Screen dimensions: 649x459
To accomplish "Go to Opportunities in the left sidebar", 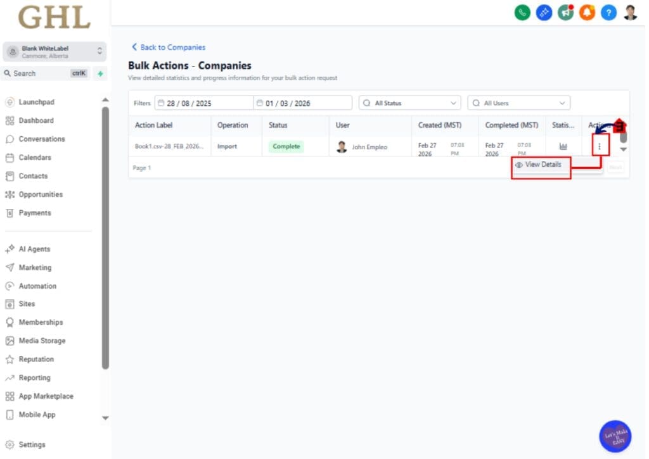I will click(x=42, y=194).
